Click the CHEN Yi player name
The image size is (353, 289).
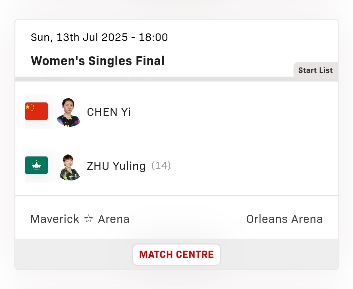pos(109,112)
